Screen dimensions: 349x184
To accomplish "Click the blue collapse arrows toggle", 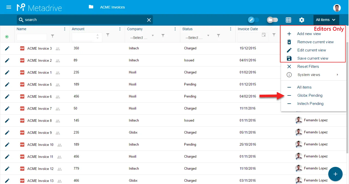I will [253, 20].
